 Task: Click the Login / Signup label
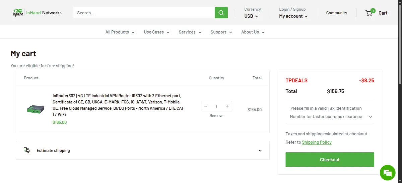click(x=292, y=9)
